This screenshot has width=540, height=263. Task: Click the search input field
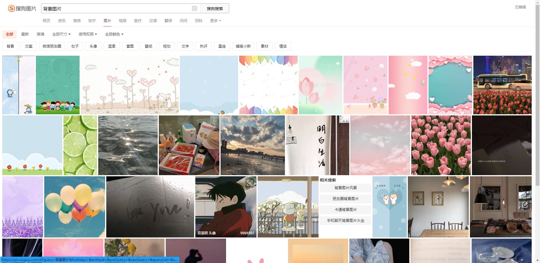tap(115, 8)
